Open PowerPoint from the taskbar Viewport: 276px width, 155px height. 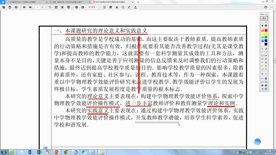click(x=57, y=152)
